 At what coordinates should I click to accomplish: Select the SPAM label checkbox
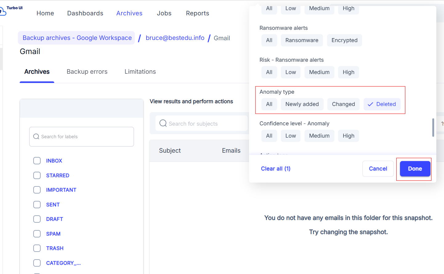point(37,234)
